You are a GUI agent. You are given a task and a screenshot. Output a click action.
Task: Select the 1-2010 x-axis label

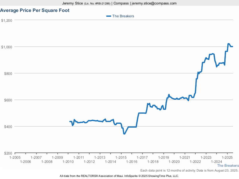click(68, 161)
